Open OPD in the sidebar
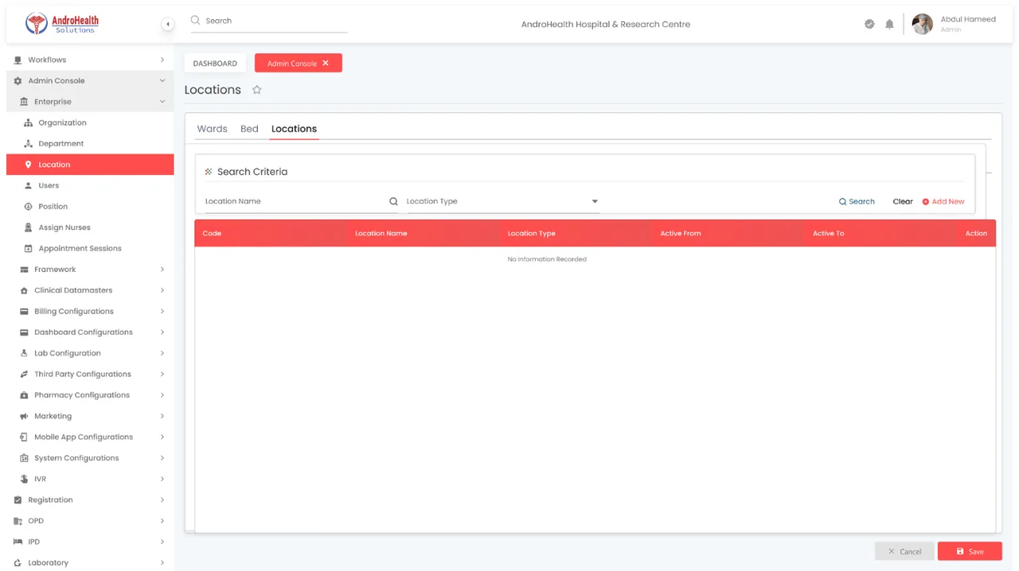The width and height of the screenshot is (1019, 571). point(90,521)
